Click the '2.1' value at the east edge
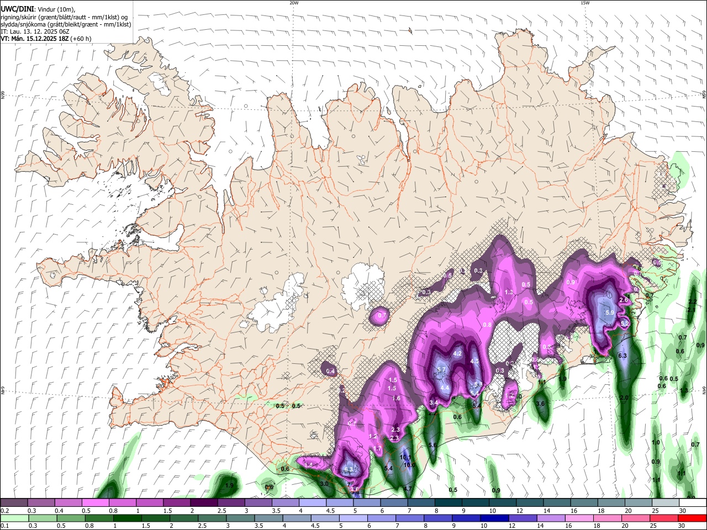 [690, 310]
